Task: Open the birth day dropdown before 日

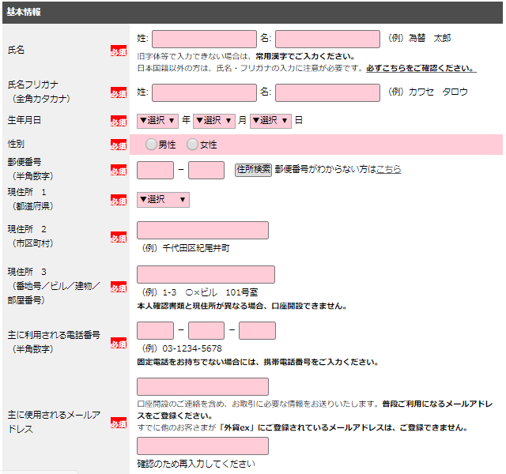Action: (270, 121)
